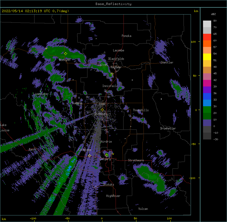Click the Blackfalds city label
The height and width of the screenshot is (222, 227).
click(x=116, y=59)
